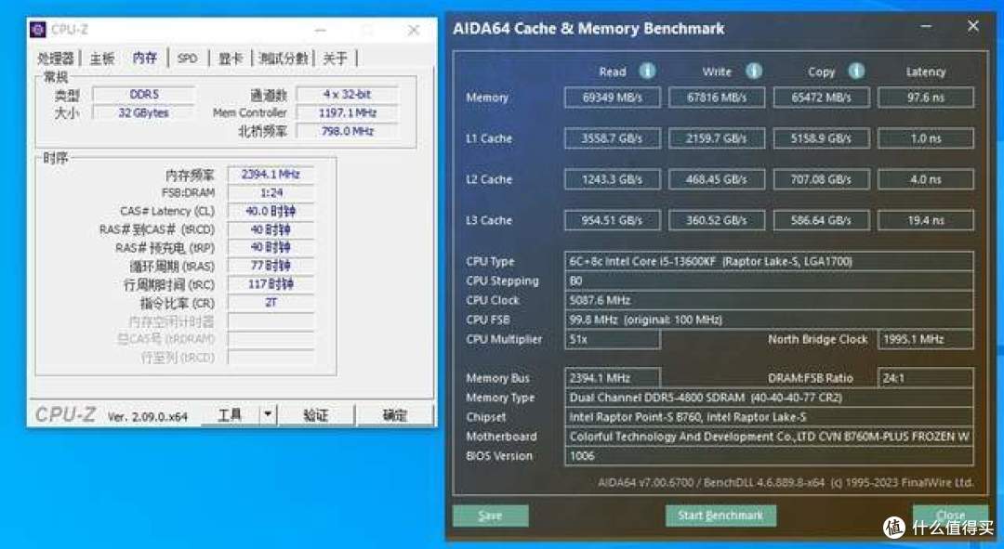Click L2 Cache Copy value 707.08 GB/s

[x=822, y=179]
